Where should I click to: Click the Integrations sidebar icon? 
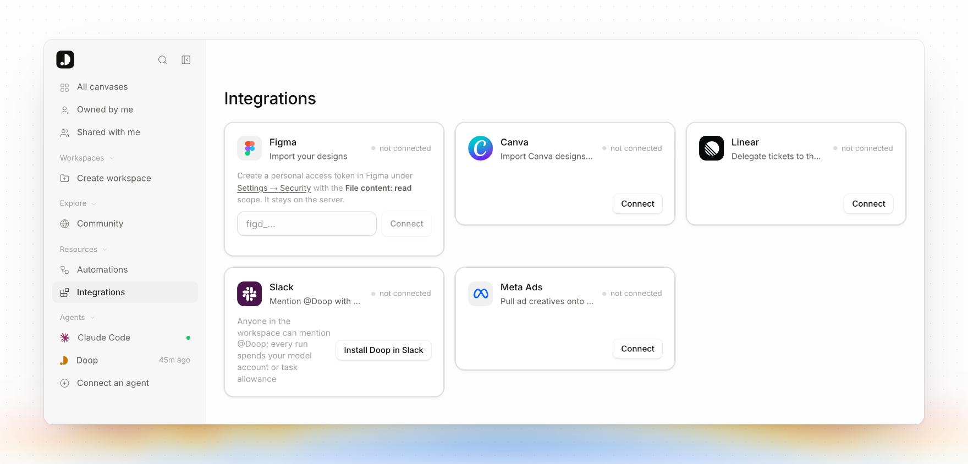65,292
